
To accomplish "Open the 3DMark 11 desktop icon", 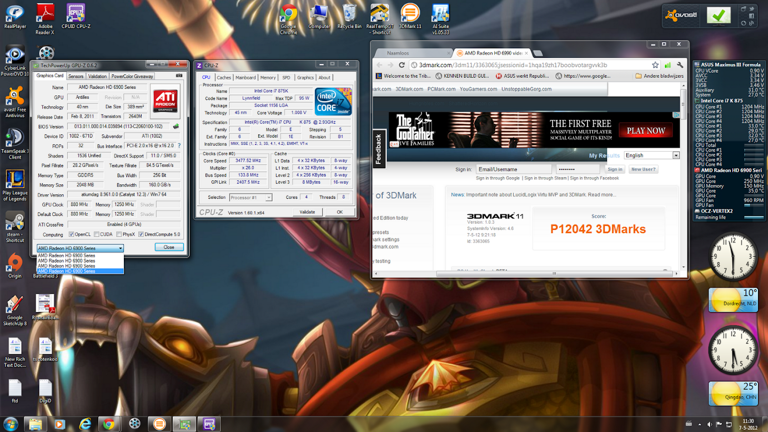I will point(410,17).
